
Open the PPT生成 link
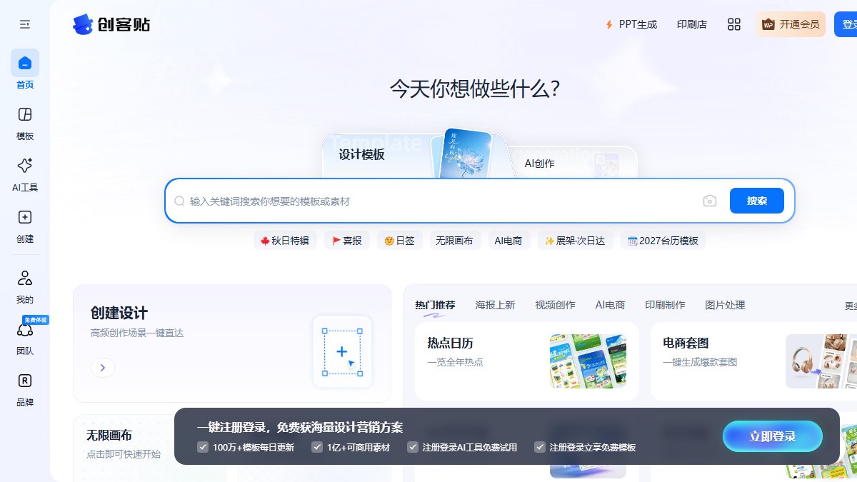click(x=631, y=24)
